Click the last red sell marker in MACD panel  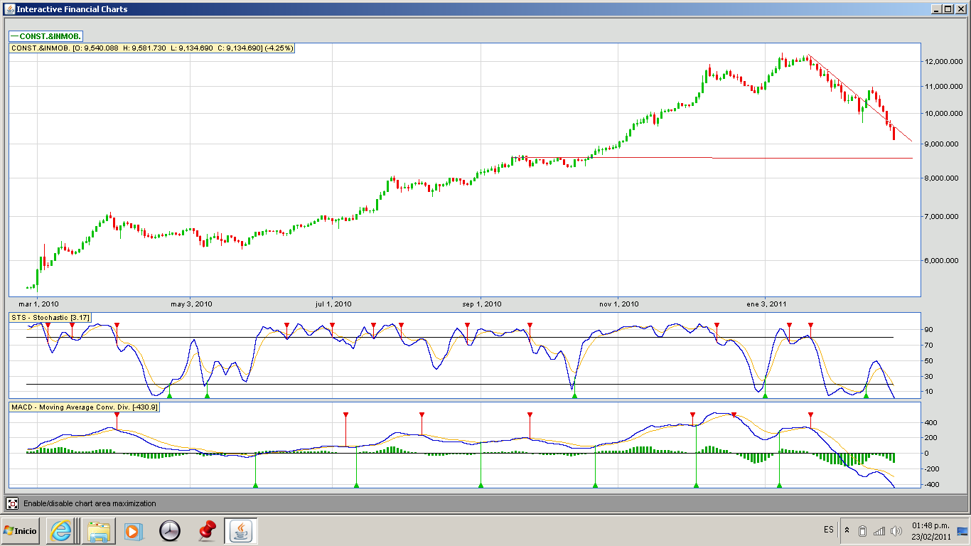coord(810,414)
